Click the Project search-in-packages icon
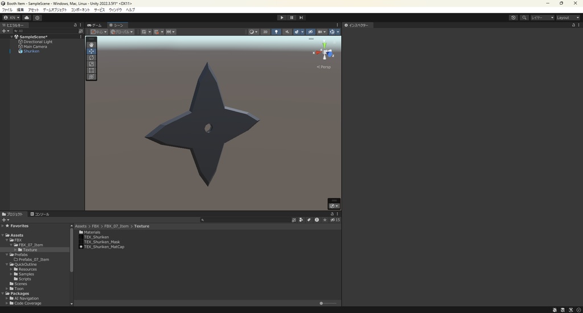The height and width of the screenshot is (313, 583). click(294, 220)
